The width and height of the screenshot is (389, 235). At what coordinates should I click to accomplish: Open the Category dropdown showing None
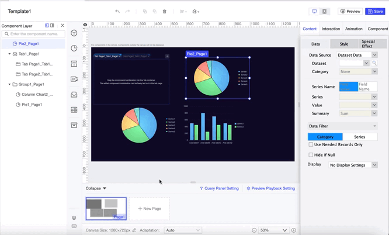(358, 71)
